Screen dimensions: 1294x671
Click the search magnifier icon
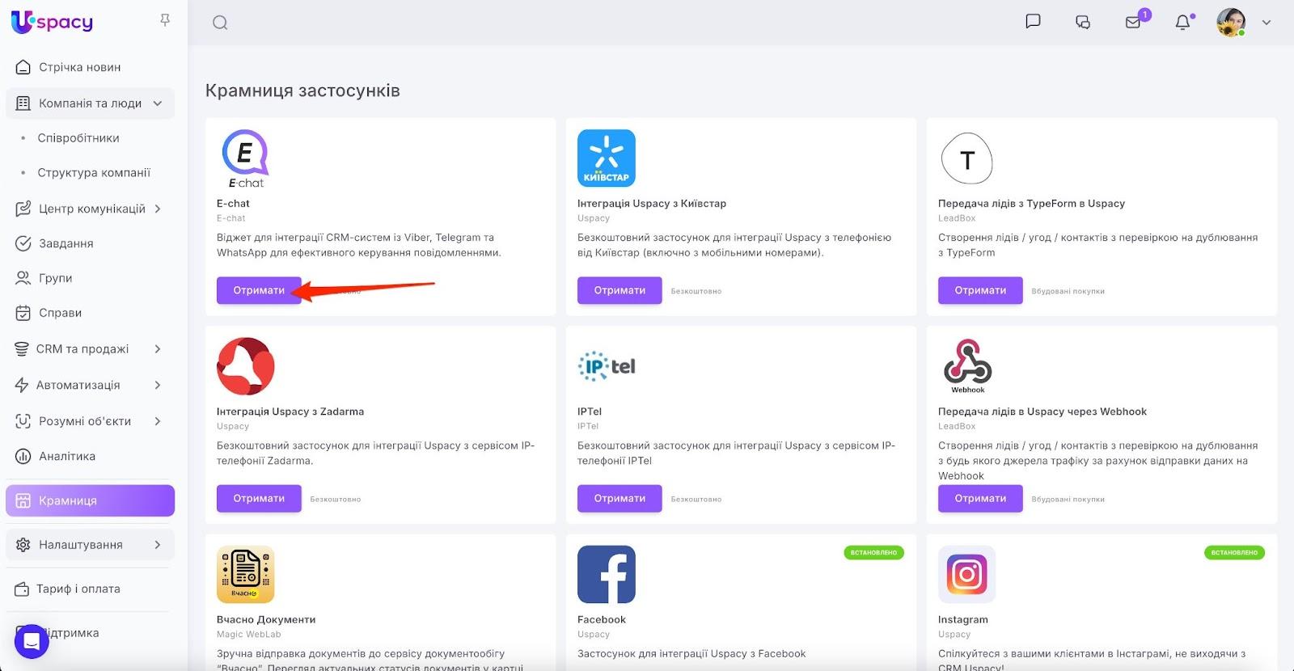click(x=220, y=23)
